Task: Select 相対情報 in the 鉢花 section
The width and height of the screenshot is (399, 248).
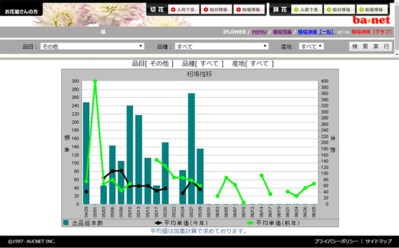Action: 339,10
